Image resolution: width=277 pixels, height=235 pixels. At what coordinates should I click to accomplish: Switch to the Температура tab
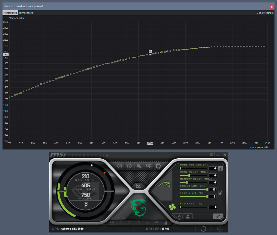tap(26, 13)
